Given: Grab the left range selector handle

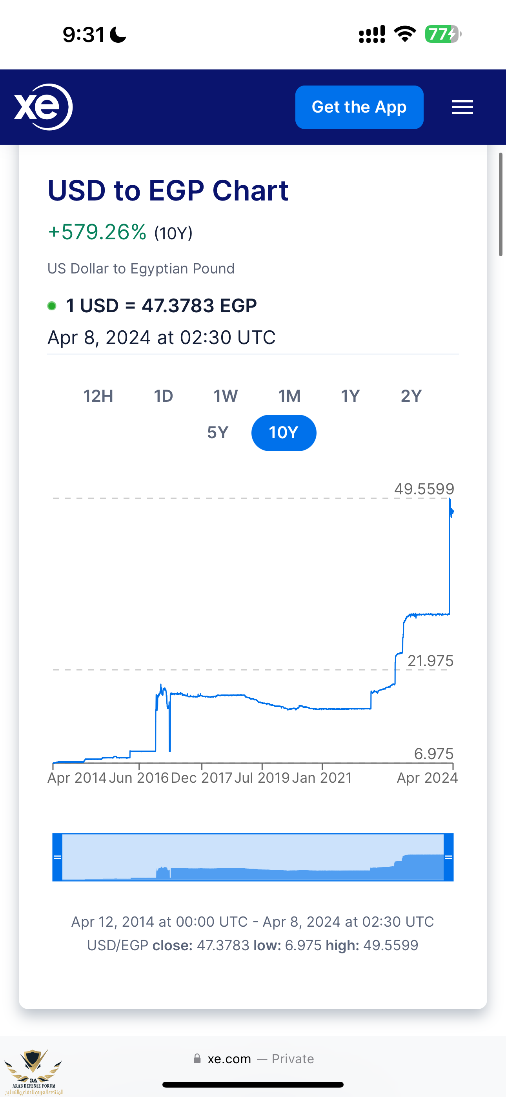Looking at the screenshot, I should coord(58,857).
